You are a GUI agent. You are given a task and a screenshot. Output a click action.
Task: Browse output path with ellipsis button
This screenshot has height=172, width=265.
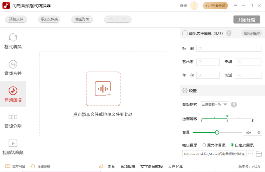[x=250, y=154]
